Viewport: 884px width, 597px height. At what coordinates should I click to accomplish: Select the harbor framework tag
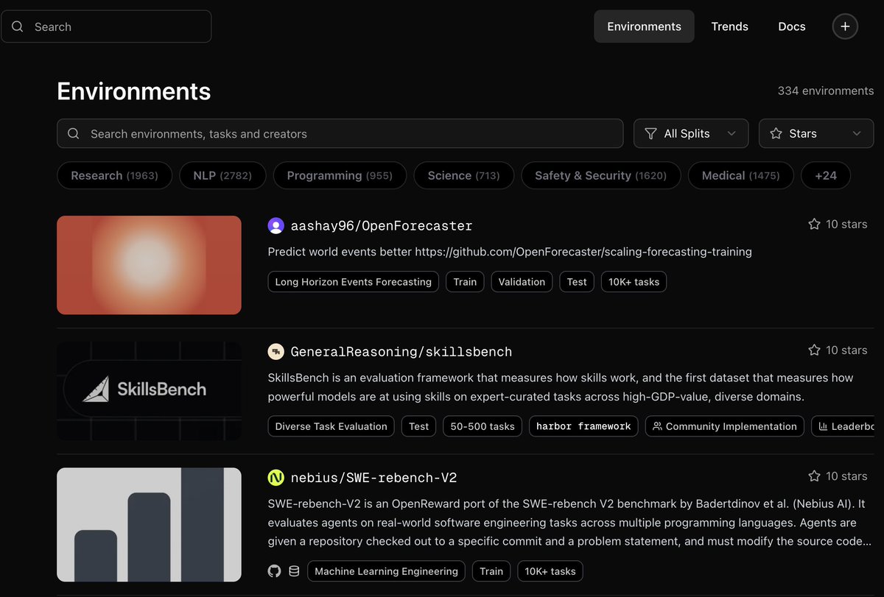click(x=583, y=426)
